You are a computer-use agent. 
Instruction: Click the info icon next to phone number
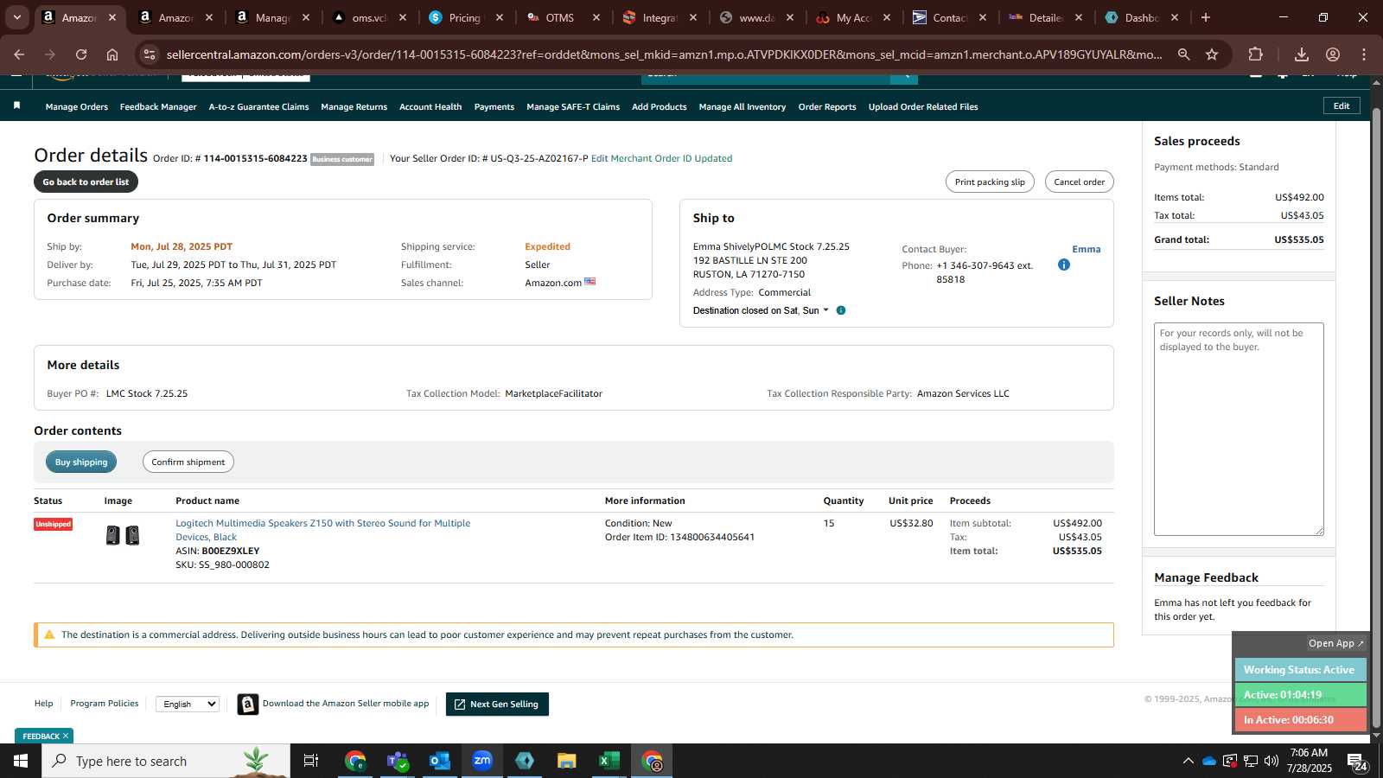1064,265
